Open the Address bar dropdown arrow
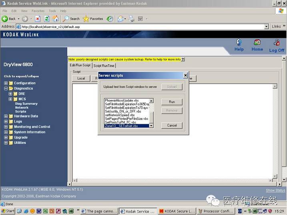This screenshot has height=215, width=287. pyautogui.click(x=266, y=27)
